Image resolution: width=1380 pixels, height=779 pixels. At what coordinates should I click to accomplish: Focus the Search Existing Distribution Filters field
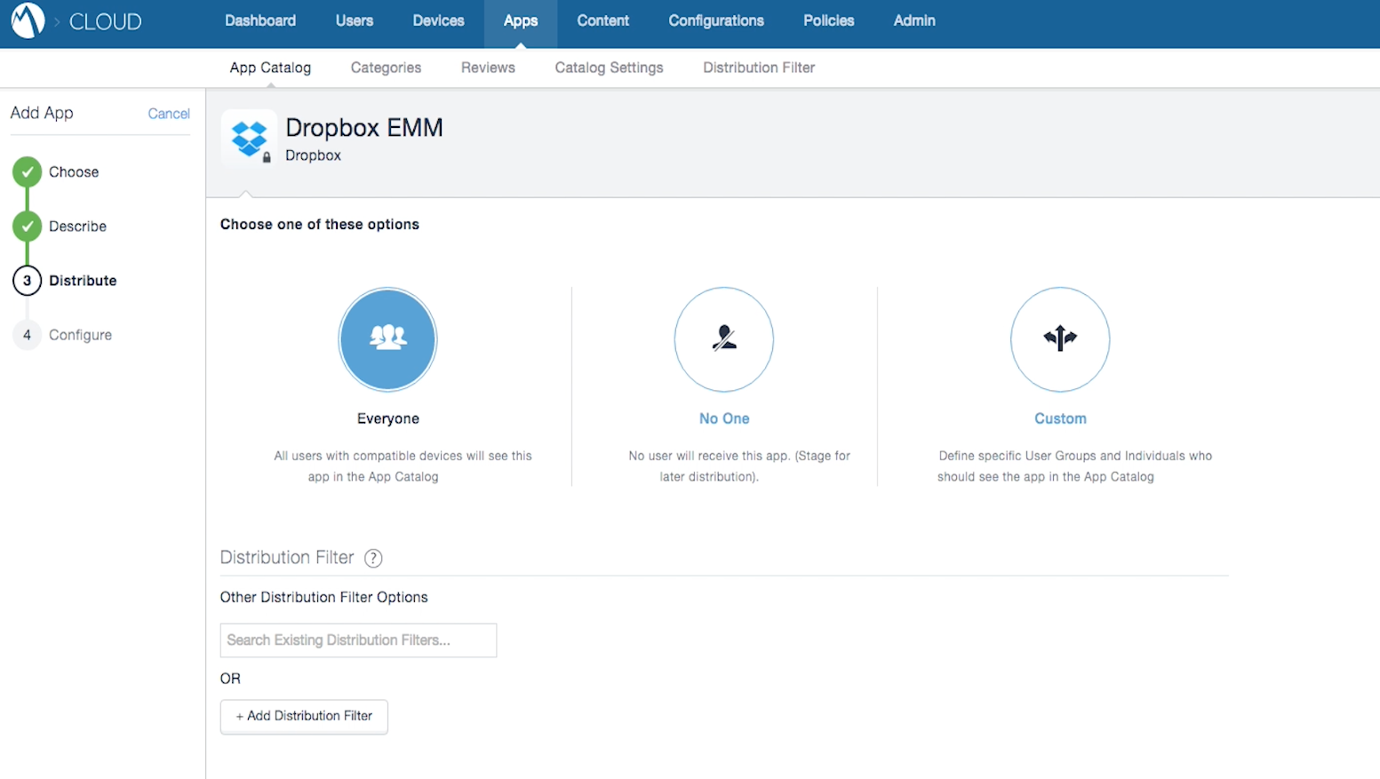(x=358, y=640)
